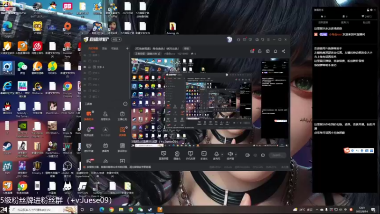Add a 手机投屏 phone cast source
380x214 pixels.
(x=190, y=156)
